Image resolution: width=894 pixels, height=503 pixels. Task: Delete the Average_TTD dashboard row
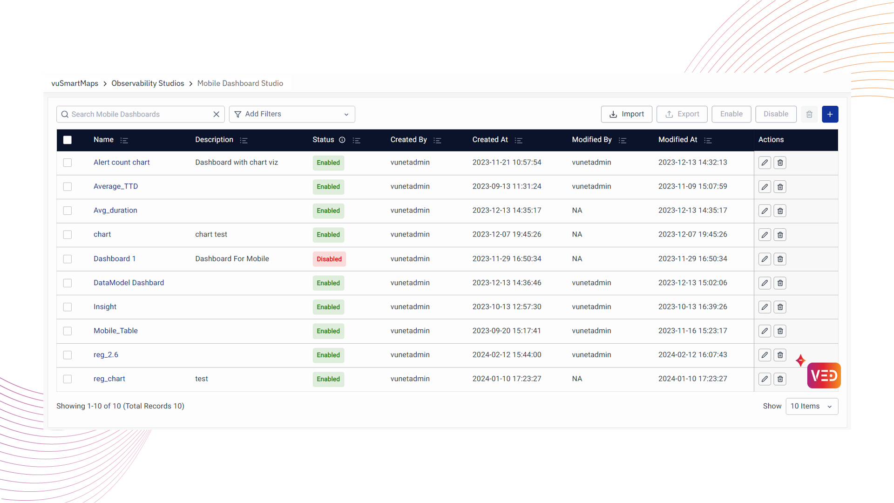[780, 187]
